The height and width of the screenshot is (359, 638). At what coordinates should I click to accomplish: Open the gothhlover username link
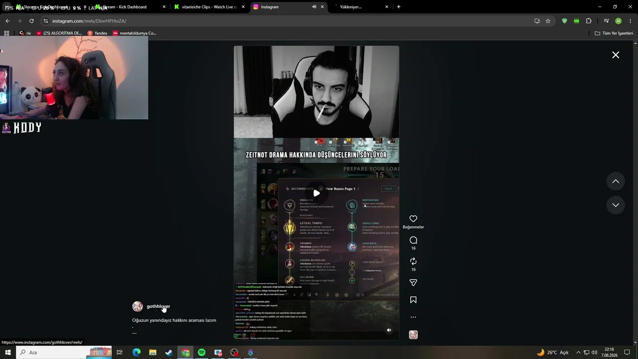(x=159, y=306)
